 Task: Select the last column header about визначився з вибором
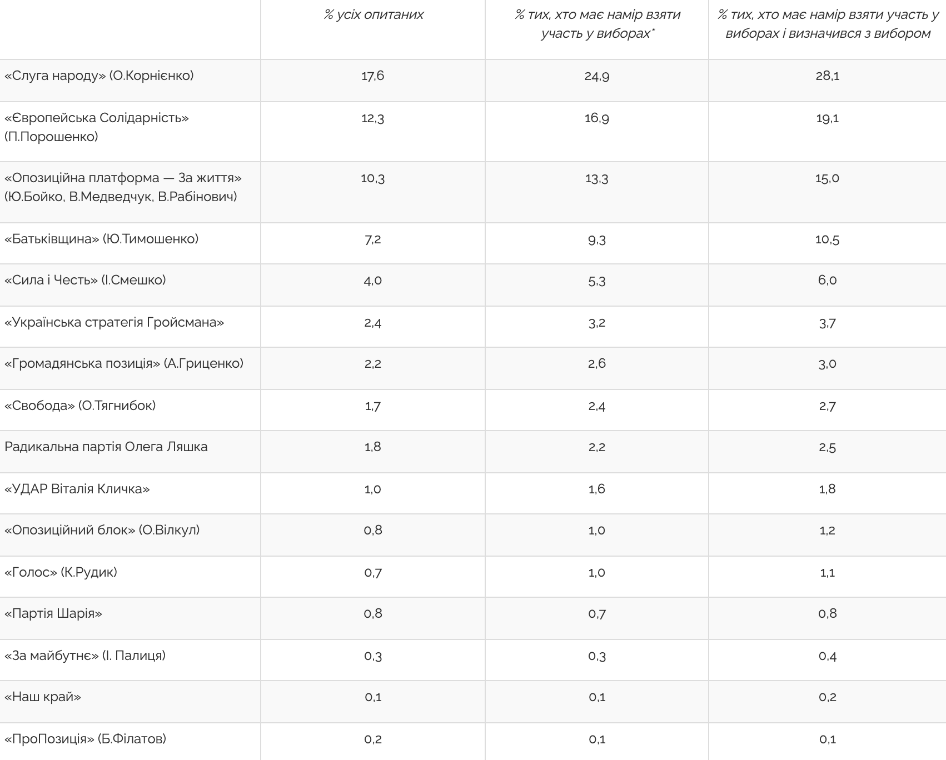tap(828, 24)
